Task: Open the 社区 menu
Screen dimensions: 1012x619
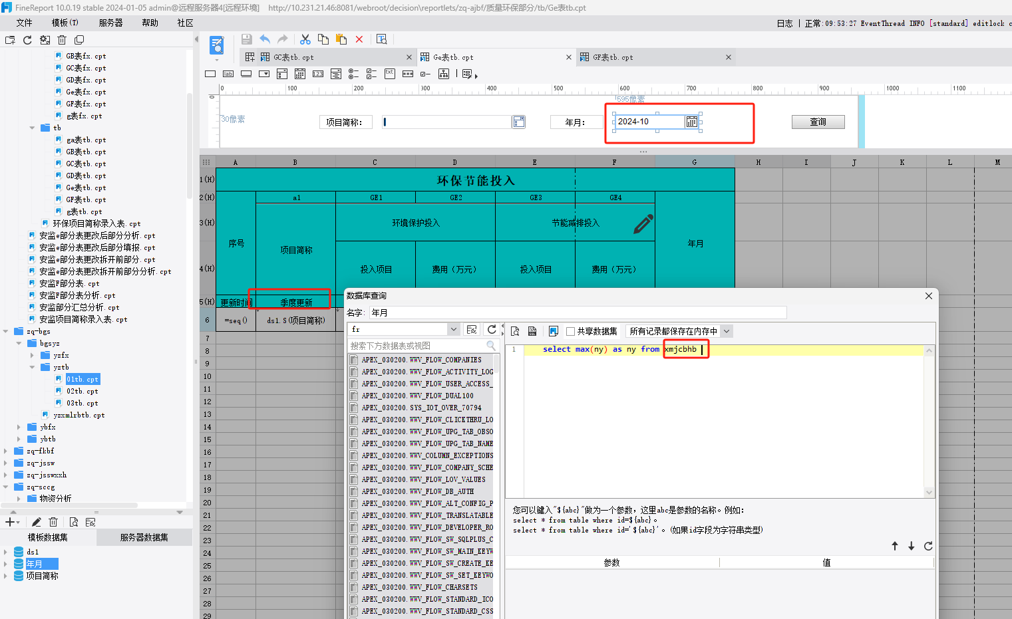Action: [186, 23]
